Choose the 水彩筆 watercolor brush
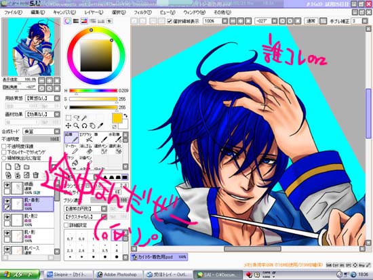 (x=115, y=138)
